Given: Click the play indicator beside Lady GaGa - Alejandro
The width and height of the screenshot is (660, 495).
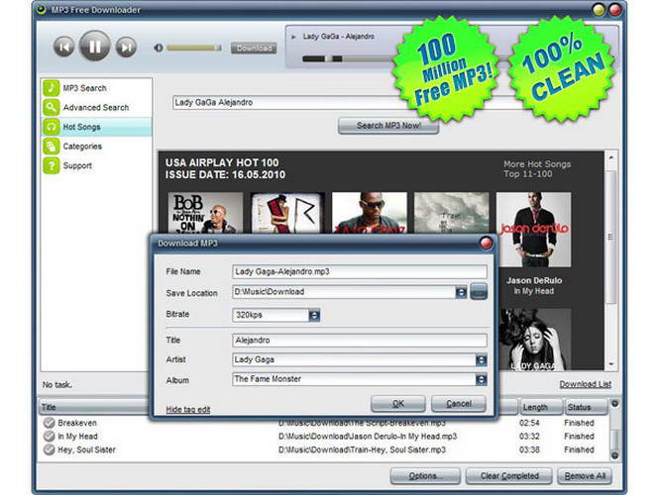Looking at the screenshot, I should click(293, 37).
